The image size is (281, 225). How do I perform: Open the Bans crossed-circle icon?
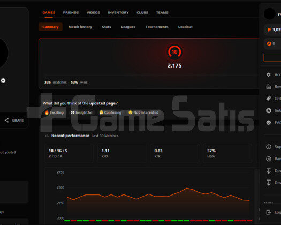pos(269,159)
